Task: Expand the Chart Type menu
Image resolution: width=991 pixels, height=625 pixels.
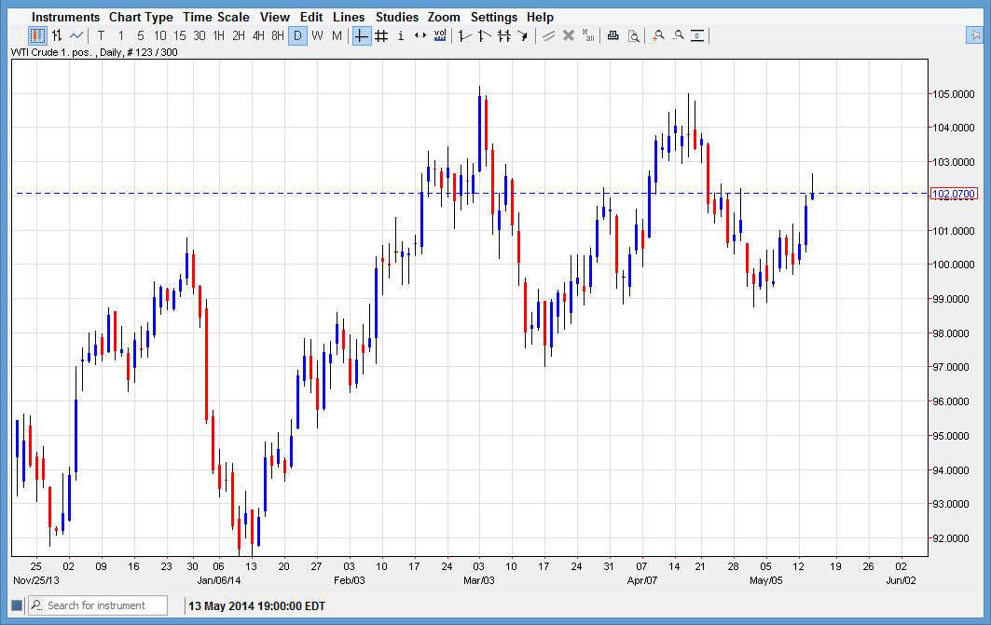Action: click(141, 17)
